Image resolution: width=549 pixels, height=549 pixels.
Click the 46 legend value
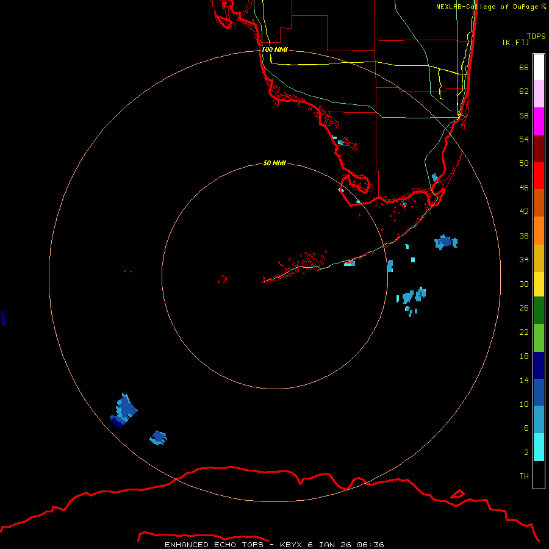pos(524,188)
